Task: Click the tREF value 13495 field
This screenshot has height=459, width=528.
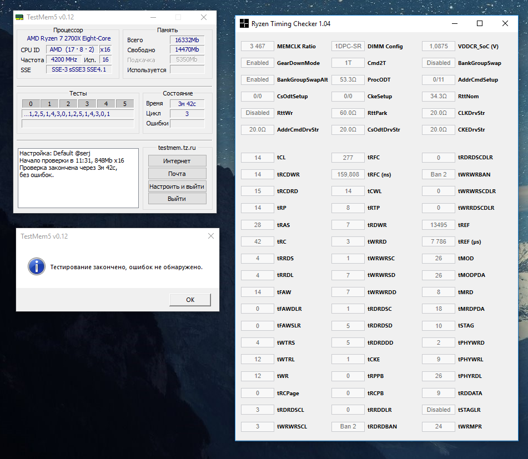Action: tap(439, 225)
